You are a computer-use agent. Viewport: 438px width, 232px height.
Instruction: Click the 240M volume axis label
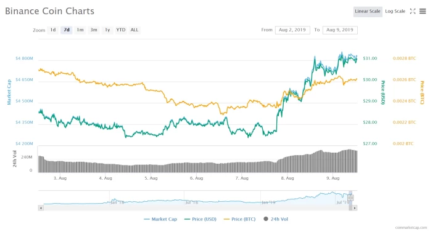pos(27,157)
